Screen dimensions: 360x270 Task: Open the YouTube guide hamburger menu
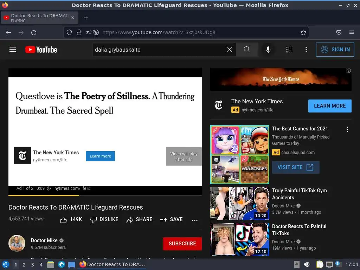click(x=13, y=50)
